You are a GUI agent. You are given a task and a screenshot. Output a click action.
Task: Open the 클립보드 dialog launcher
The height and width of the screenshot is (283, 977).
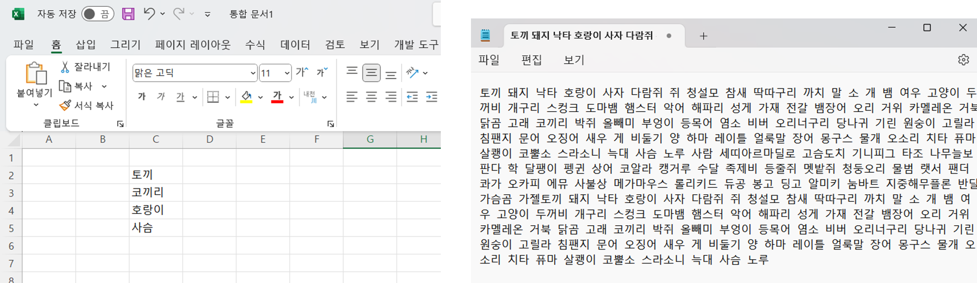click(x=120, y=124)
